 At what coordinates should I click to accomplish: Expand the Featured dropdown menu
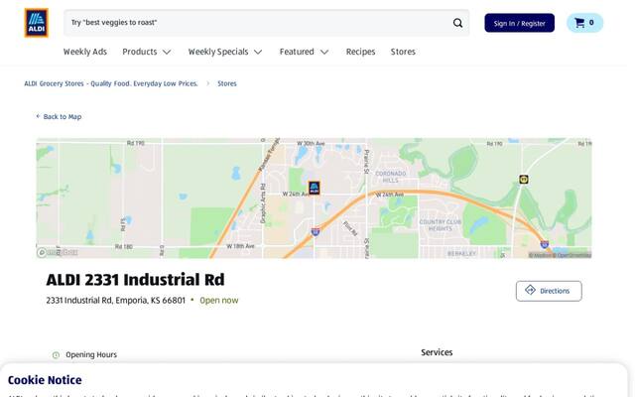pyautogui.click(x=304, y=52)
